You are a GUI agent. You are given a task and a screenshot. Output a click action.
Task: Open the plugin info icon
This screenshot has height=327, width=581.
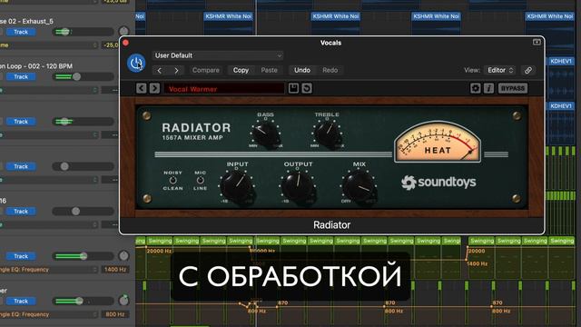(488, 88)
